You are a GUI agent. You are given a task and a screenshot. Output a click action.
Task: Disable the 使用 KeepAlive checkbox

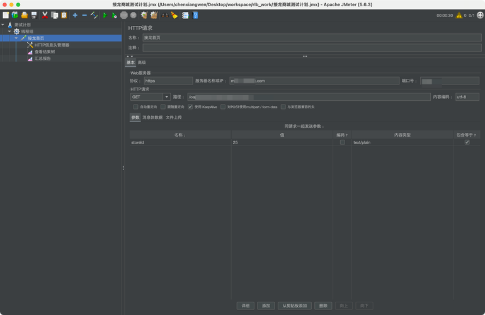coord(190,107)
